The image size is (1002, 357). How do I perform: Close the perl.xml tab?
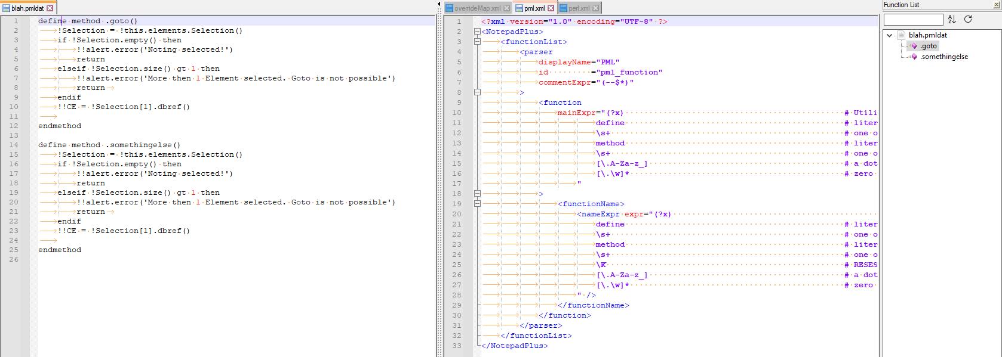(x=595, y=8)
